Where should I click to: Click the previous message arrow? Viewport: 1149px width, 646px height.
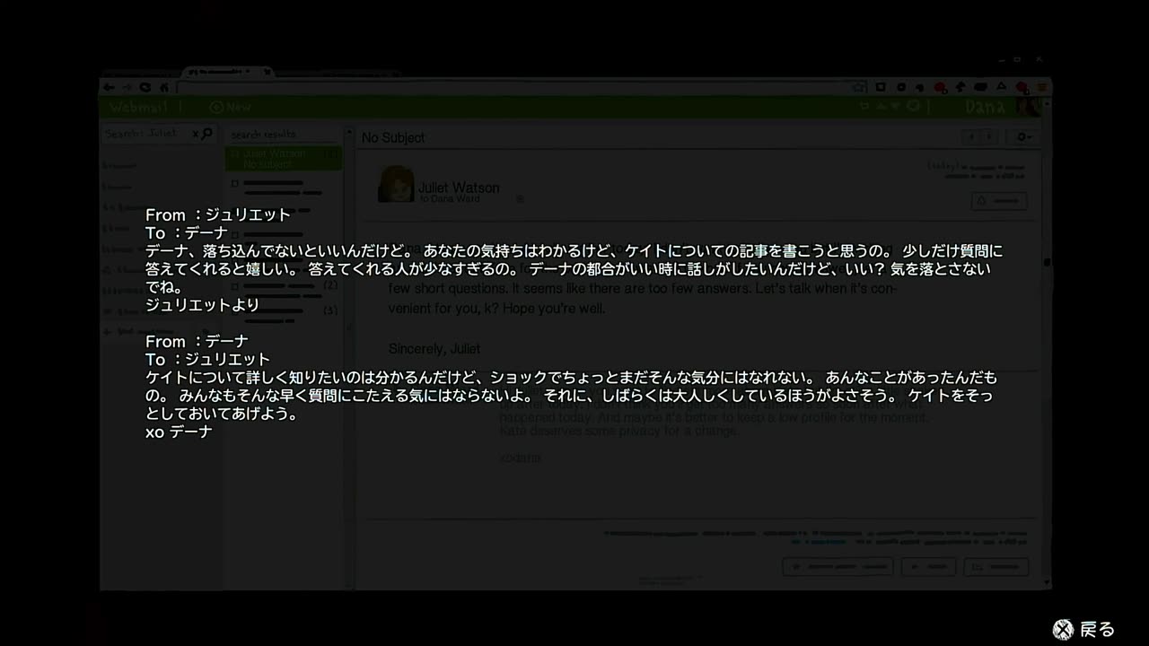coord(970,137)
